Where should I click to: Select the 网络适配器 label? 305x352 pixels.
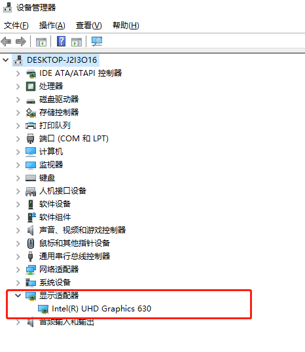tap(59, 270)
